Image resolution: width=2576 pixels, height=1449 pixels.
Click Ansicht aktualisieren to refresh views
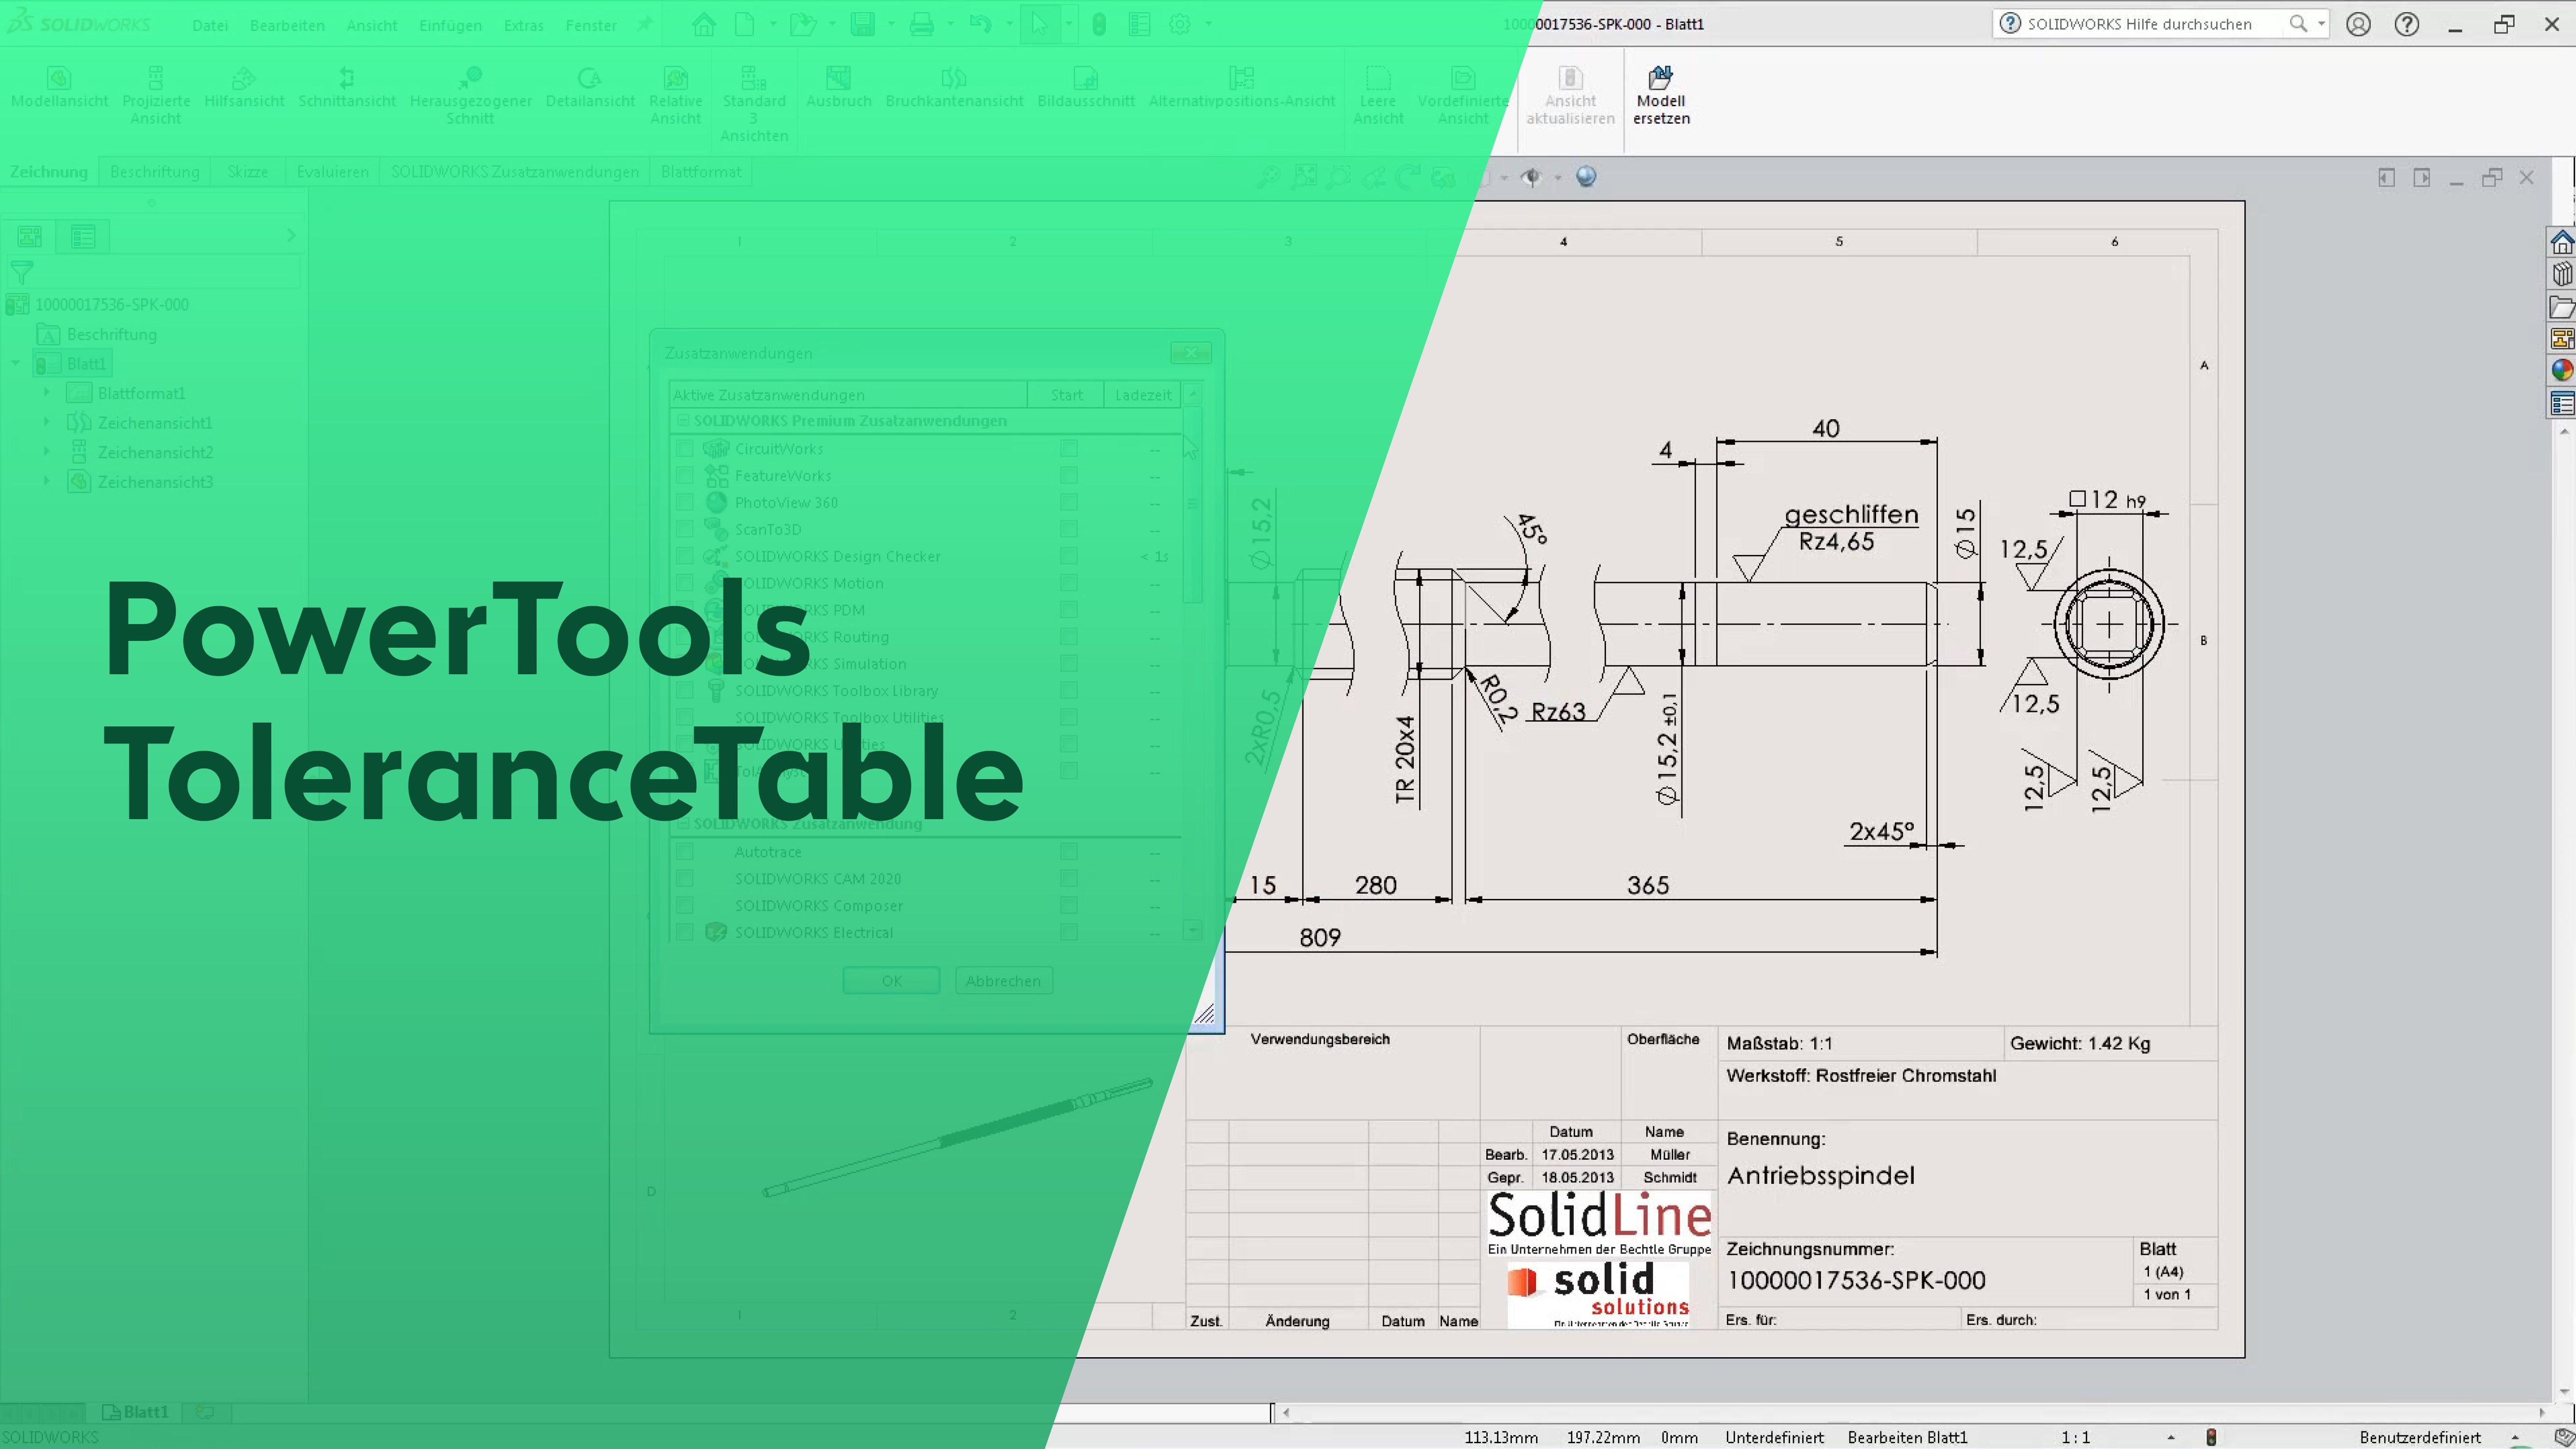click(1570, 95)
